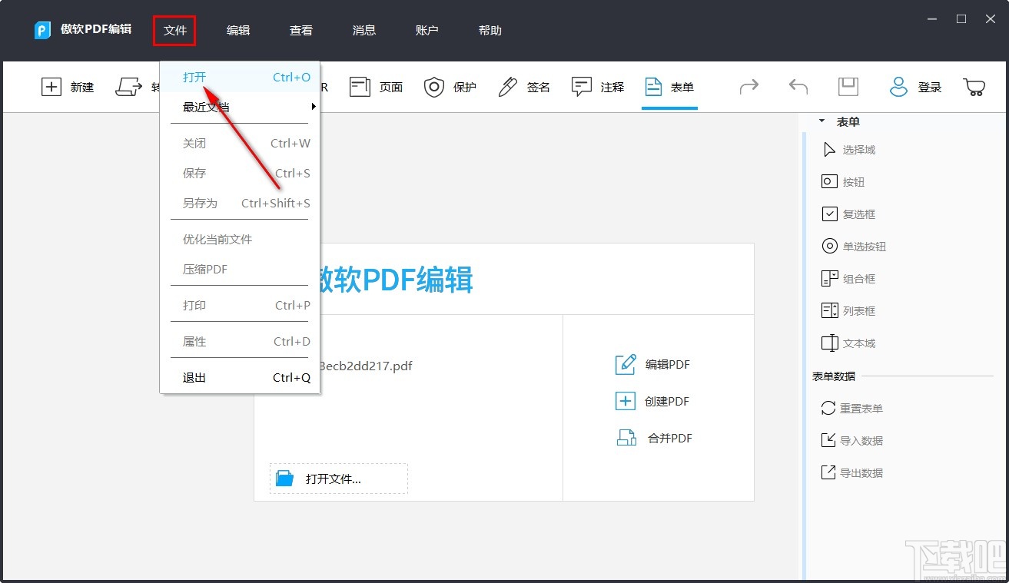1009x583 pixels.
Task: Click the 组合框 text label
Action: pos(859,280)
